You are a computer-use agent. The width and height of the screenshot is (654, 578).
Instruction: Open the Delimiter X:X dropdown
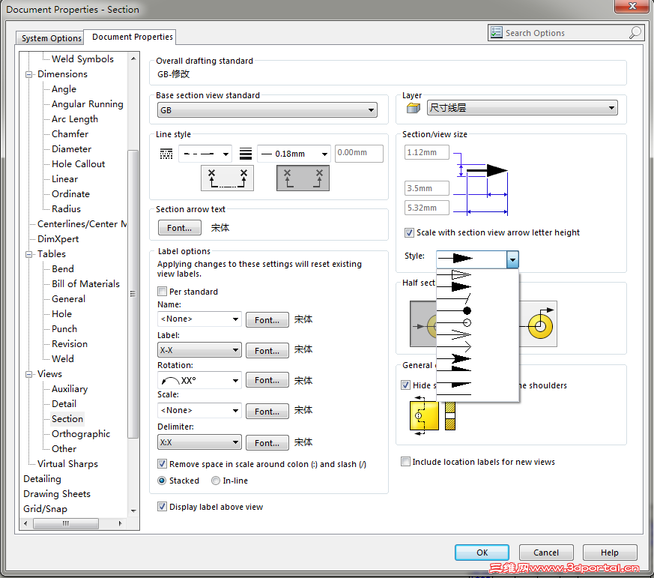pyautogui.click(x=199, y=442)
